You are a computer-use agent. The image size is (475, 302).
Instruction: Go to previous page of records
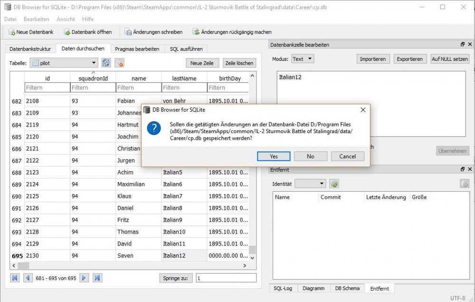28,278
